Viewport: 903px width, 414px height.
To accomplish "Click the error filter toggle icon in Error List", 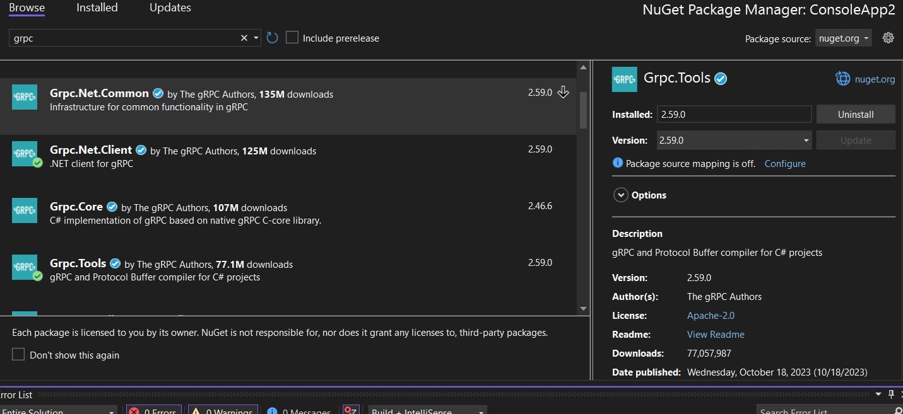I will tap(351, 411).
